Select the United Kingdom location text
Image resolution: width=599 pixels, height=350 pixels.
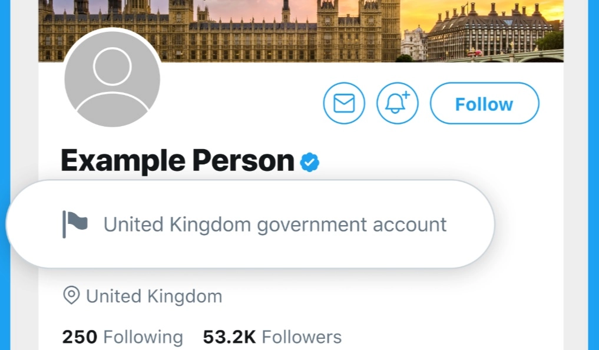(154, 296)
